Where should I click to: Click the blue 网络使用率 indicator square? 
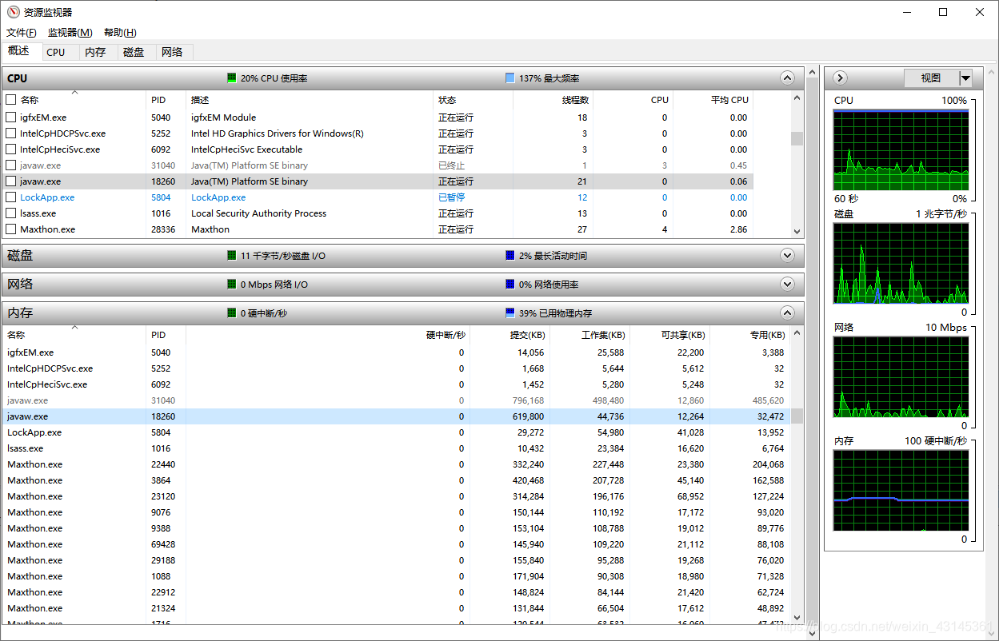(x=510, y=285)
